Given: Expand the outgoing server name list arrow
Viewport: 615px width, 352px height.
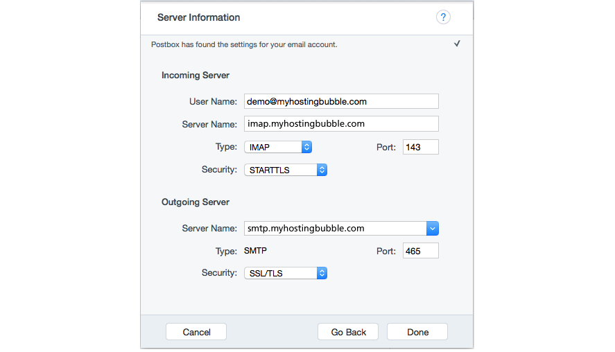Looking at the screenshot, I should 432,228.
